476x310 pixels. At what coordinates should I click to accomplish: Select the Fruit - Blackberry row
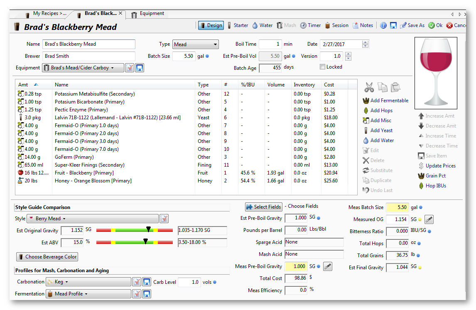(x=186, y=173)
